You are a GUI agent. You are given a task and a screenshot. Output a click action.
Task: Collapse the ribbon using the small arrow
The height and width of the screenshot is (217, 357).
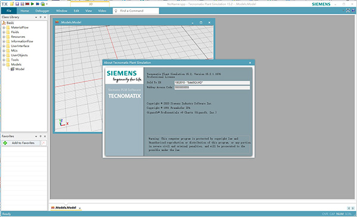[x=343, y=11]
